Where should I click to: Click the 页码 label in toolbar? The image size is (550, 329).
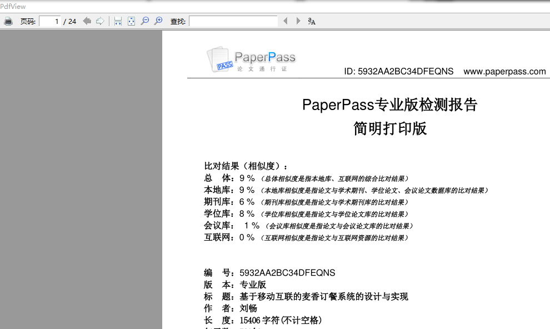[28, 22]
